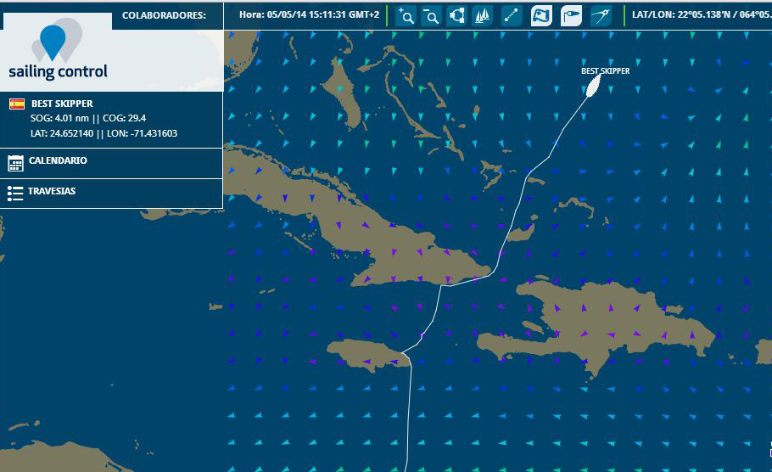This screenshot has width=772, height=472.
Task: Click the Colaboradores header label
Action: pyautogui.click(x=164, y=15)
